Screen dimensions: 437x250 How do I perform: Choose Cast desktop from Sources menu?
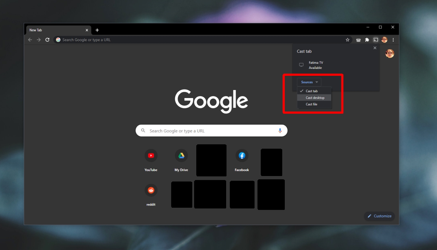click(x=314, y=98)
